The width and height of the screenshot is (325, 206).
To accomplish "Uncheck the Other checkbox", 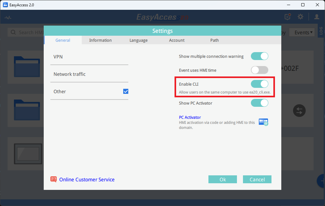I will [x=126, y=91].
